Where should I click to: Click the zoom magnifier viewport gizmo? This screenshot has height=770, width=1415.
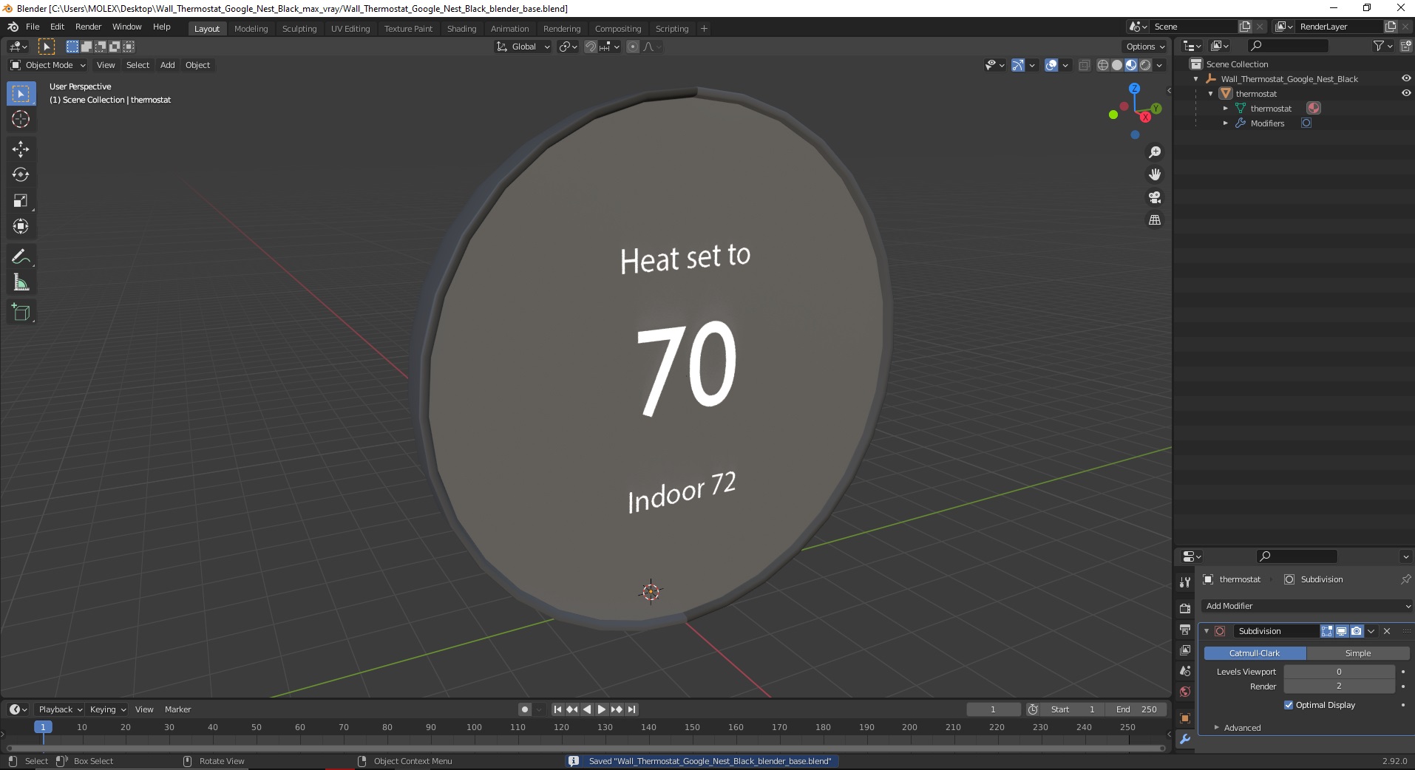click(x=1154, y=152)
